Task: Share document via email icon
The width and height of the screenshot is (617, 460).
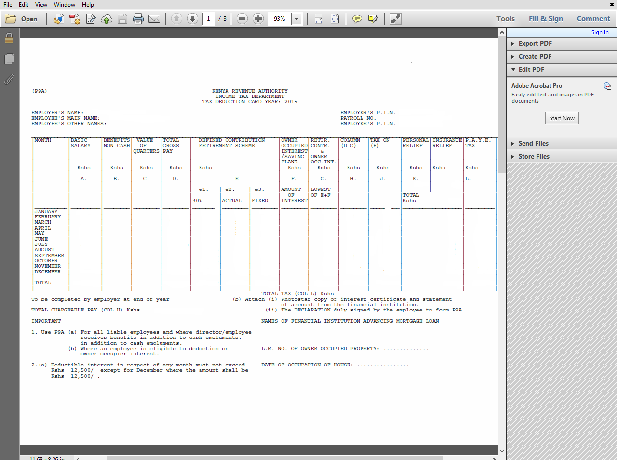Action: coord(154,19)
